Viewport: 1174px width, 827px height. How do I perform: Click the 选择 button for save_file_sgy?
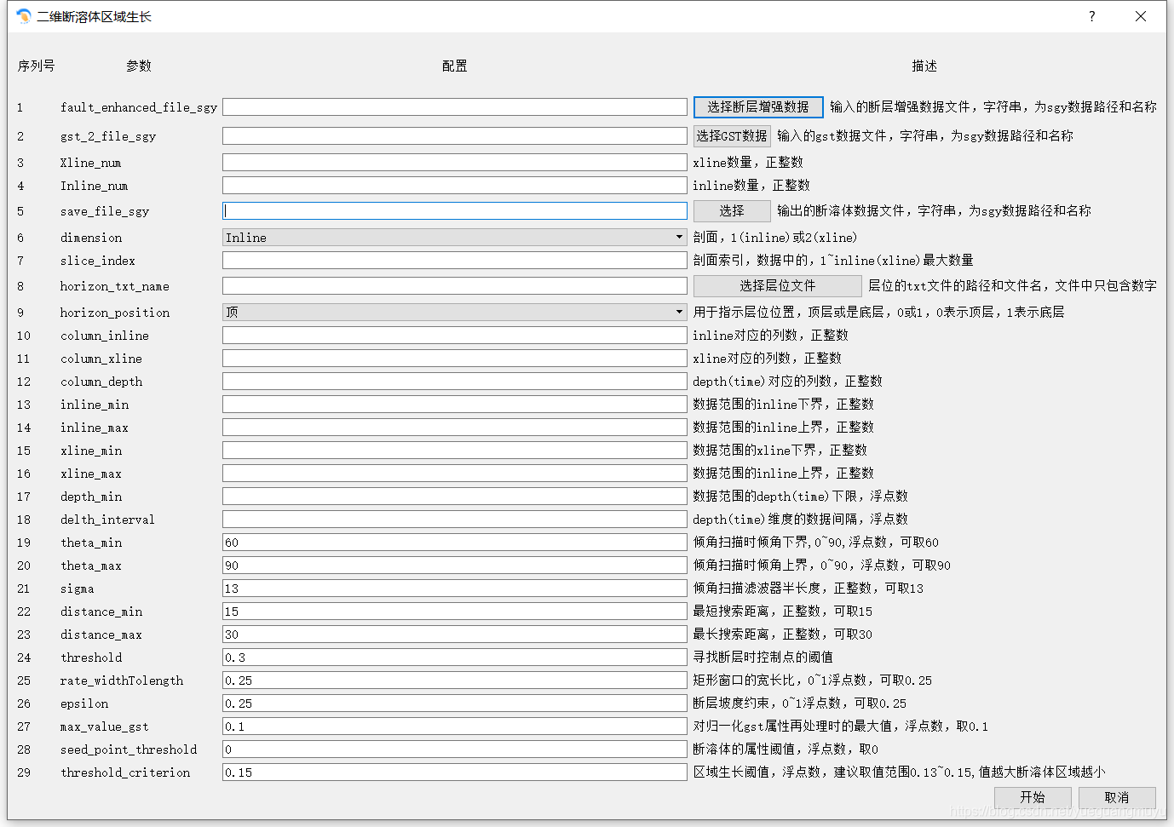[732, 210]
